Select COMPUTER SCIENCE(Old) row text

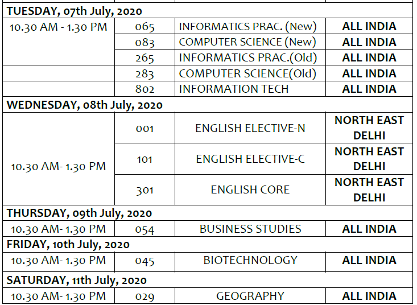click(247, 73)
